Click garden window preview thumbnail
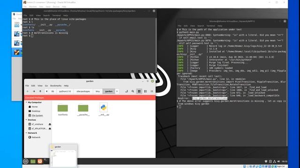Image resolution: width=300 pixels, height=168 pixels. point(64,158)
